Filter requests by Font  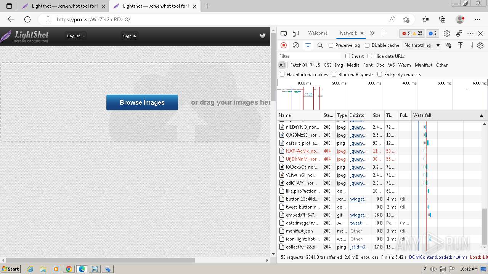[x=368, y=65]
